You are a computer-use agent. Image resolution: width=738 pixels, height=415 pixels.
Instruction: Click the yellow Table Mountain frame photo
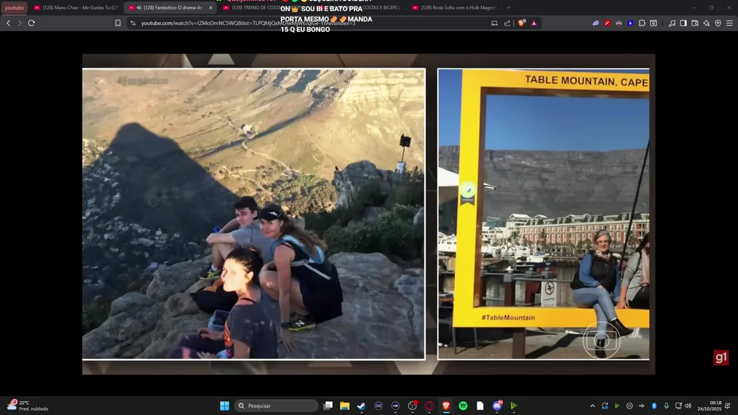click(x=543, y=214)
